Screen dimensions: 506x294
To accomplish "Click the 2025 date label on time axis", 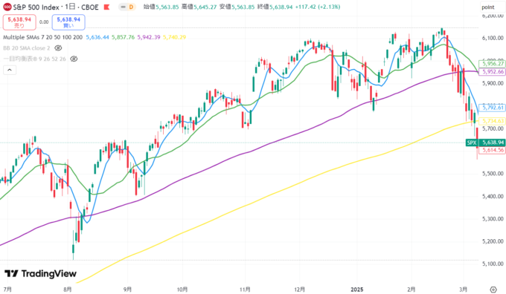I will click(x=357, y=290).
